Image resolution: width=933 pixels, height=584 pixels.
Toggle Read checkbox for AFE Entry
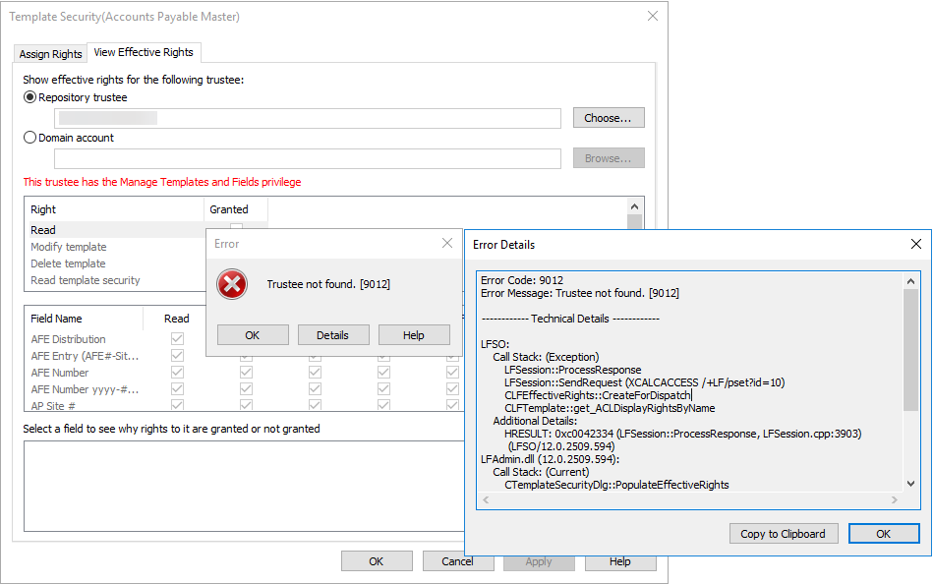177,355
